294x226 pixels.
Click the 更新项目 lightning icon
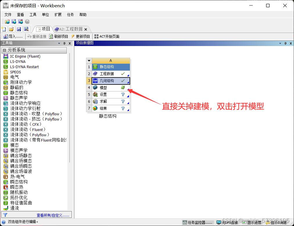pos(73,36)
